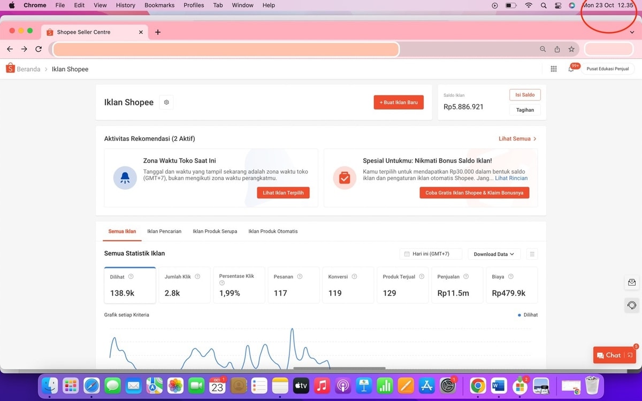
Task: Open Pusat Edukasi Penjual
Action: pos(608,69)
